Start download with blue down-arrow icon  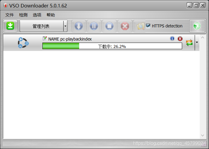click(x=79, y=26)
